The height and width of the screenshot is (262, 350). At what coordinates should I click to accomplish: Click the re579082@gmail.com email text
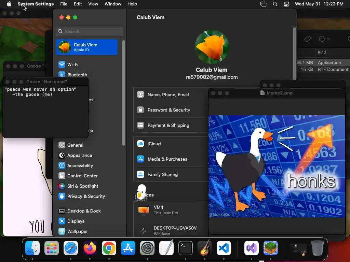coord(212,77)
